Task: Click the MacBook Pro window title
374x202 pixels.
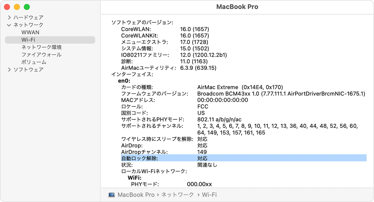Action: [x=237, y=7]
